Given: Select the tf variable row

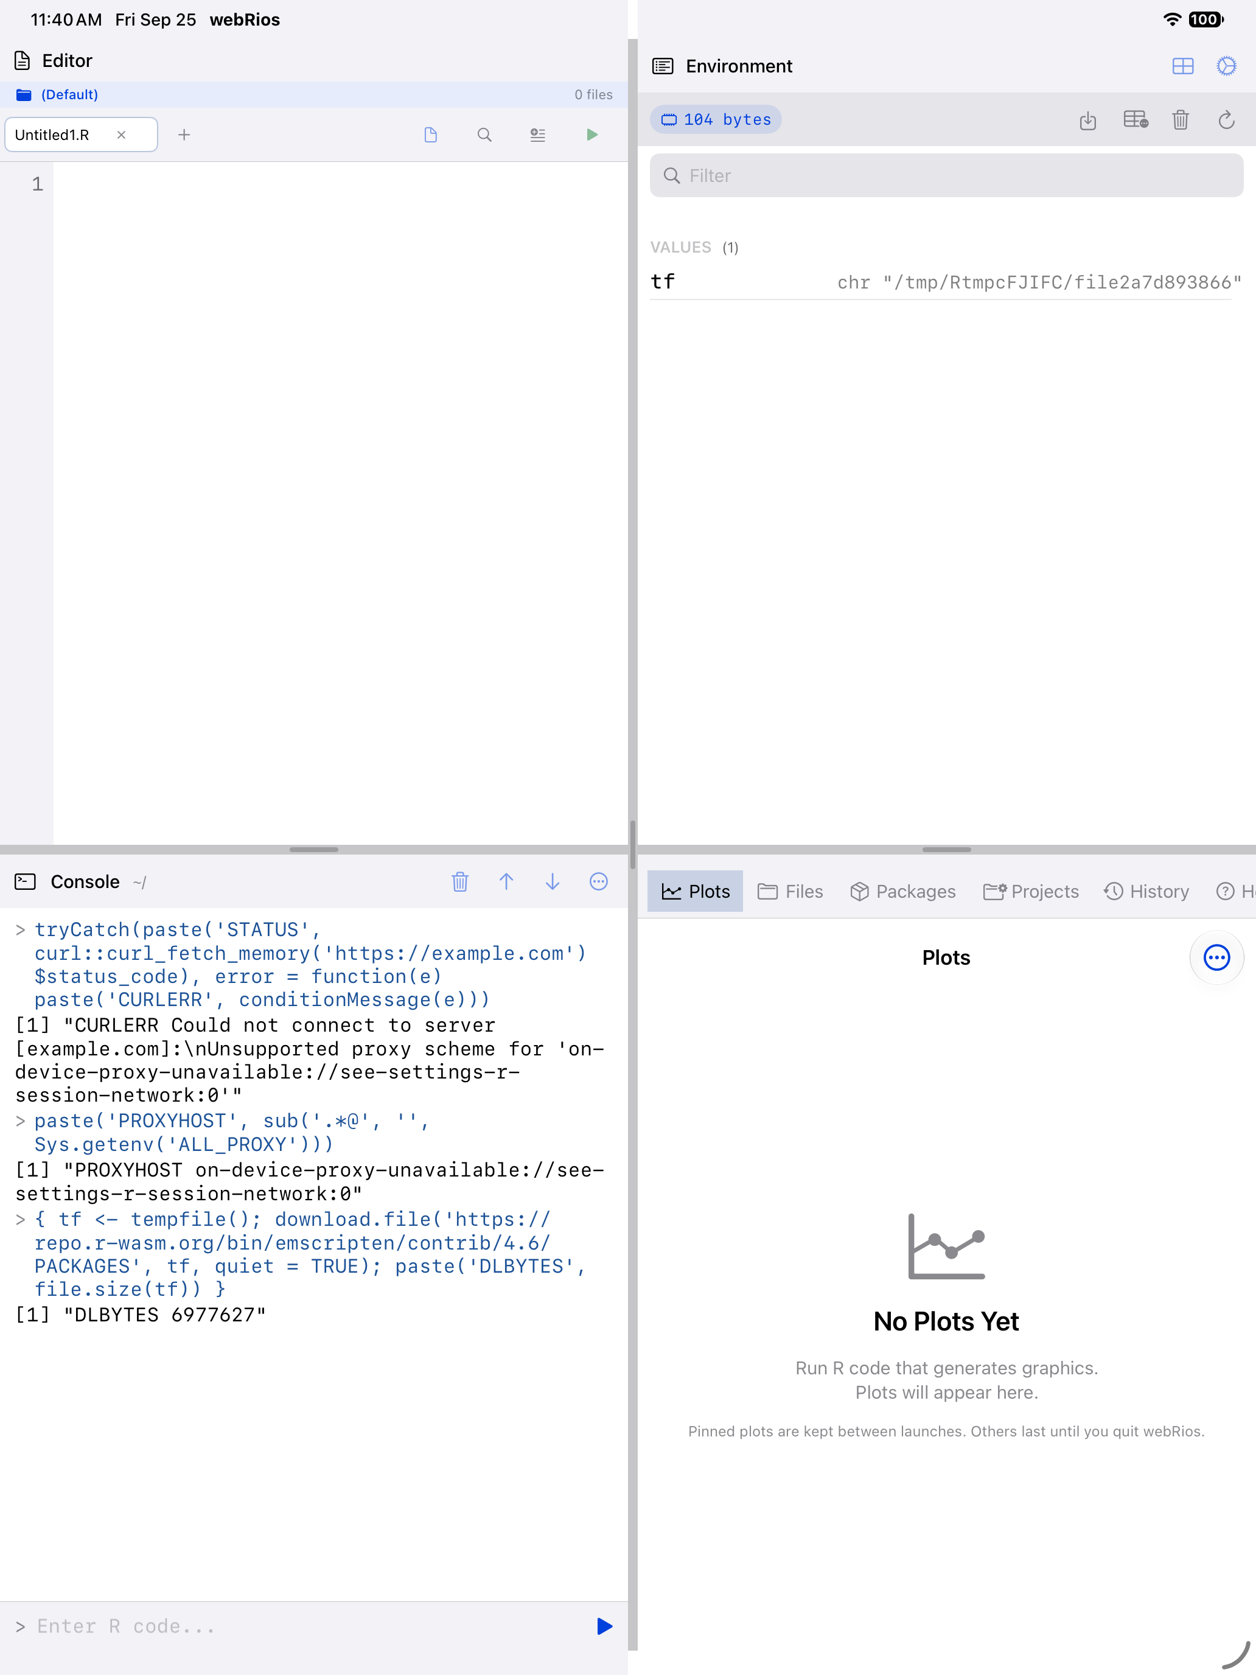Looking at the screenshot, I should tap(946, 282).
